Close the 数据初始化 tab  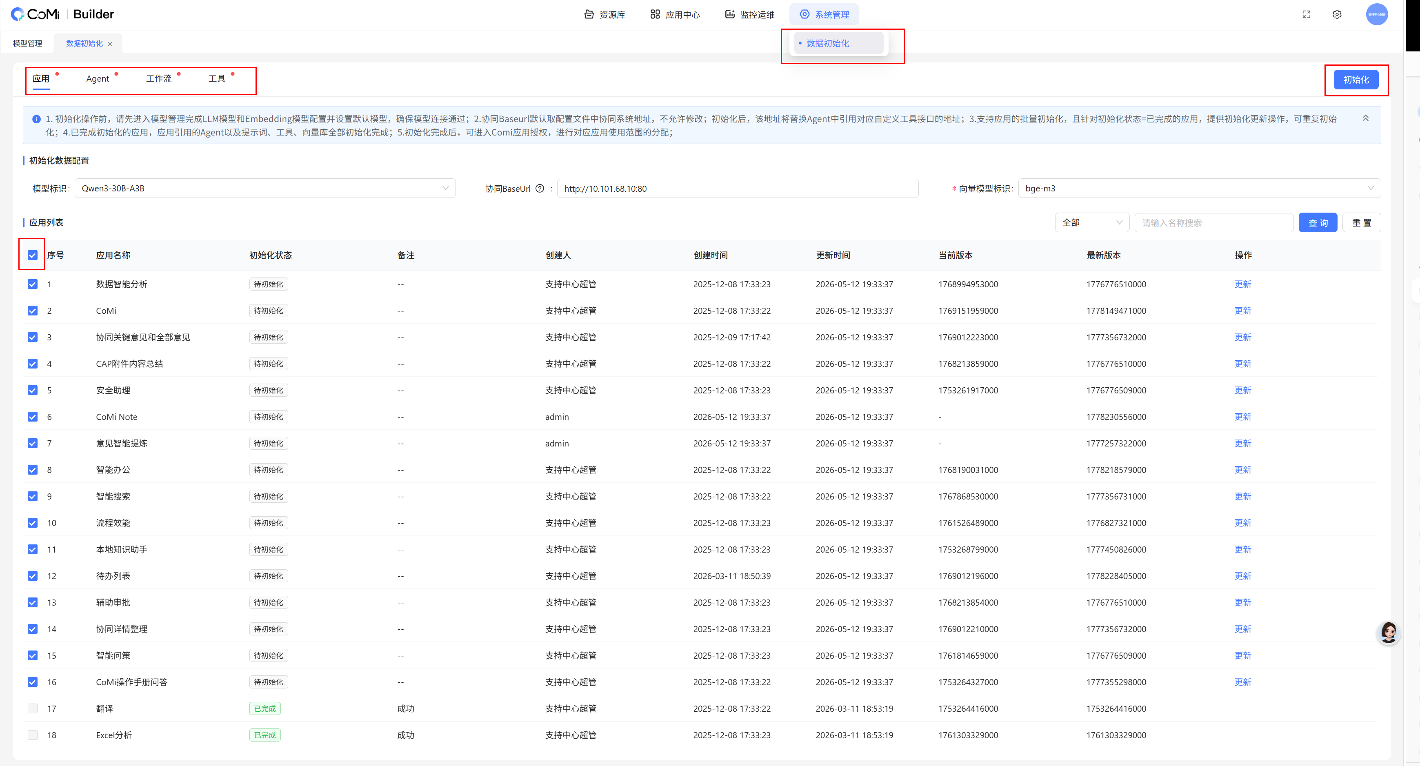tap(110, 44)
